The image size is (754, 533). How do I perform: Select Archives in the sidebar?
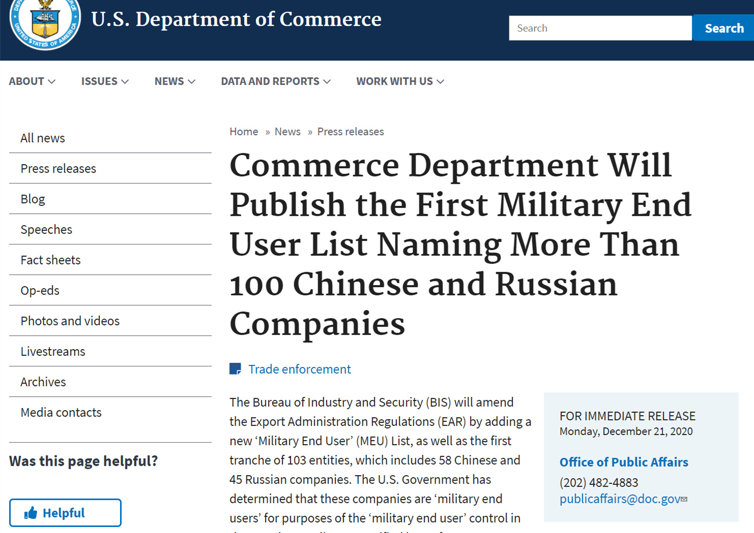click(110, 382)
